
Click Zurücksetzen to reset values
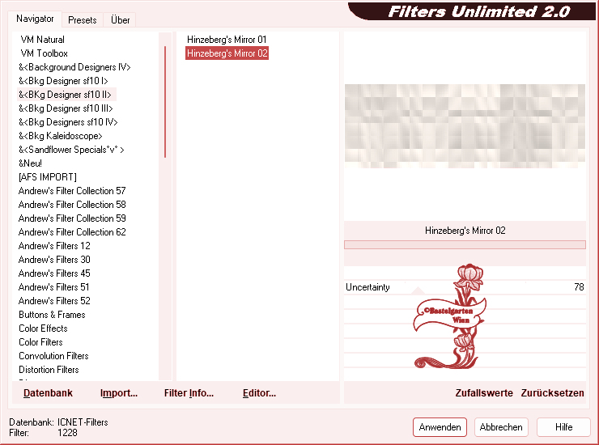coord(552,393)
